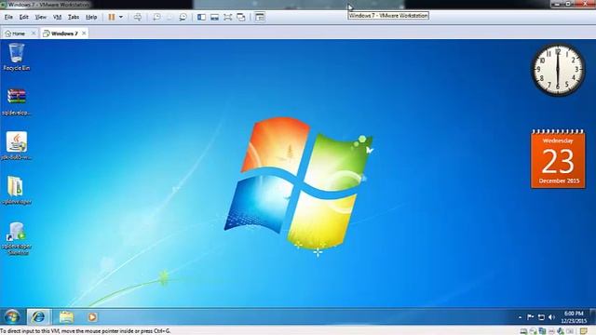Screen dimensions: 596x335
Task: Select the WinRAR archive desktop icon
Action: pyautogui.click(x=17, y=101)
